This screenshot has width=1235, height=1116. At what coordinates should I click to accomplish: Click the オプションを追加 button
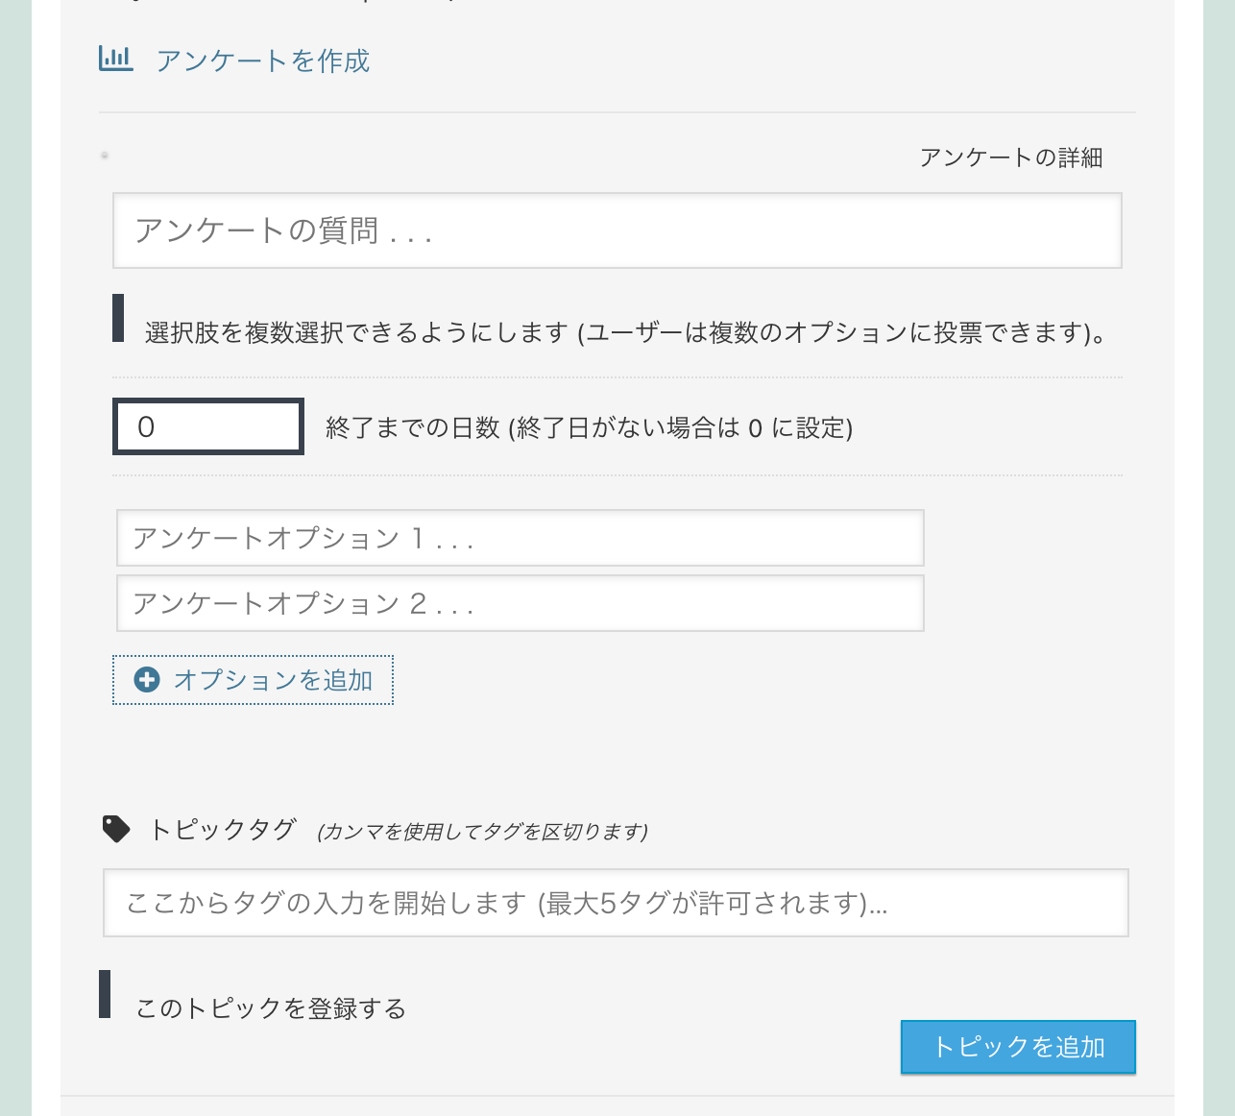click(x=253, y=680)
